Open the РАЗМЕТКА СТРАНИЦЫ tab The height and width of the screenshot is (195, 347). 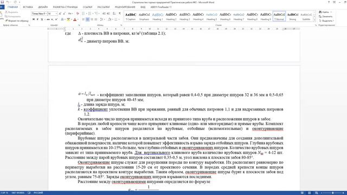pos(65,7)
